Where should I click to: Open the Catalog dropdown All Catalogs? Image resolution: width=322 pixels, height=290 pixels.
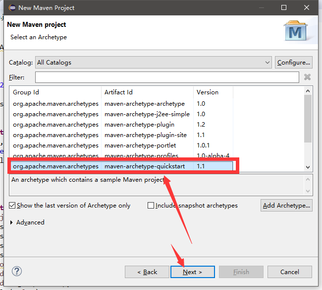pyautogui.click(x=154, y=63)
